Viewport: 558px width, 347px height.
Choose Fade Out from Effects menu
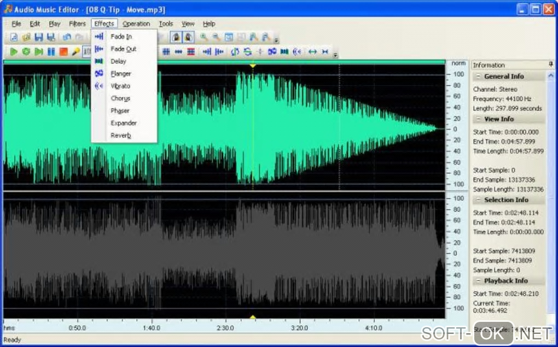pos(124,49)
